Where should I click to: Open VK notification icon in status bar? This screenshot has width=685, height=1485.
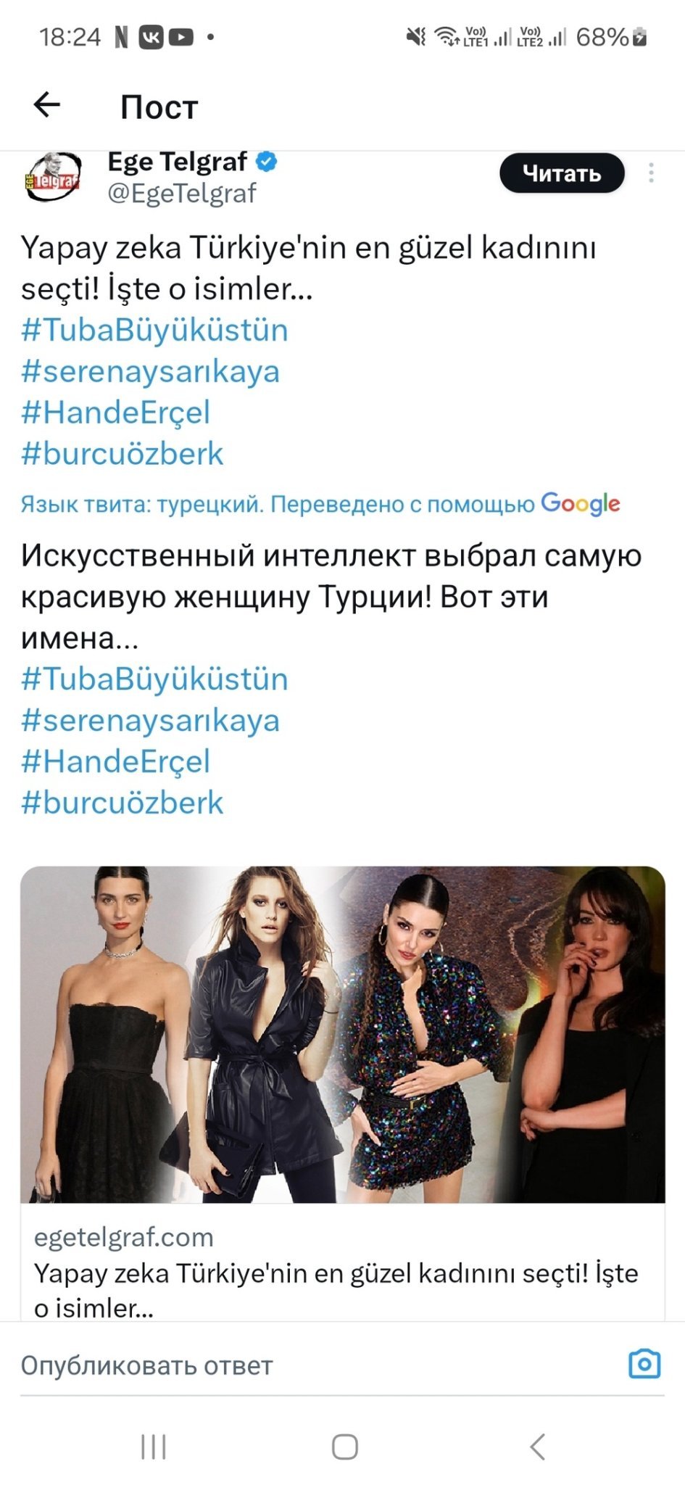(x=151, y=36)
